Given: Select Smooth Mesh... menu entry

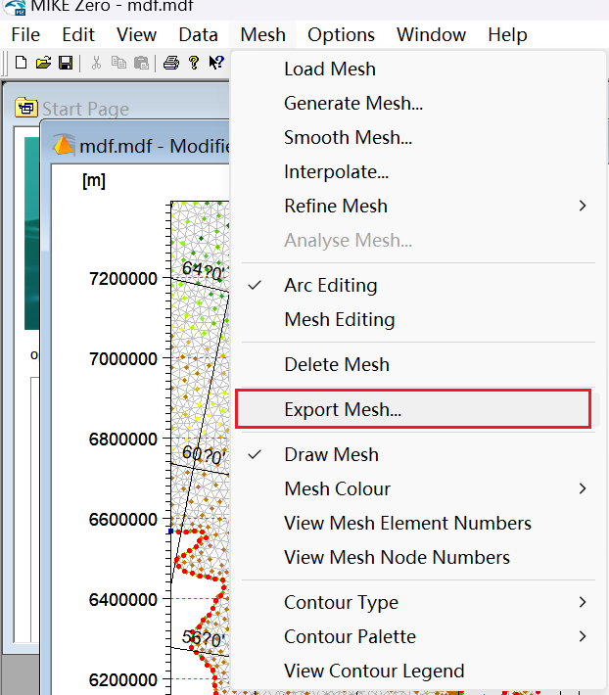Looking at the screenshot, I should [418, 137].
